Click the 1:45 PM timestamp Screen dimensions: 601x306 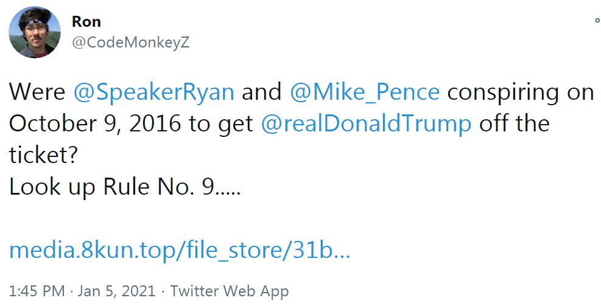tap(36, 291)
